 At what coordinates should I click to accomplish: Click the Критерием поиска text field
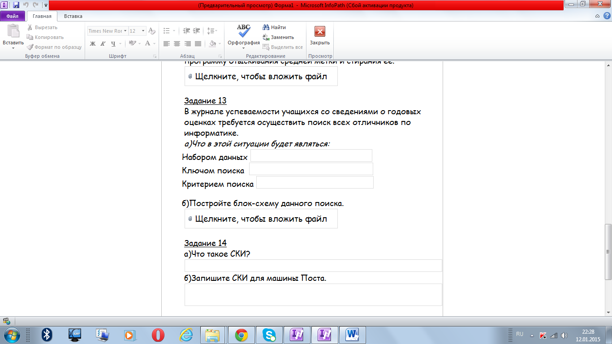(315, 182)
